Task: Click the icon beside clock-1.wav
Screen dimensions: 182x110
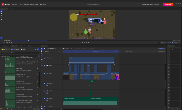Action: (37, 68)
